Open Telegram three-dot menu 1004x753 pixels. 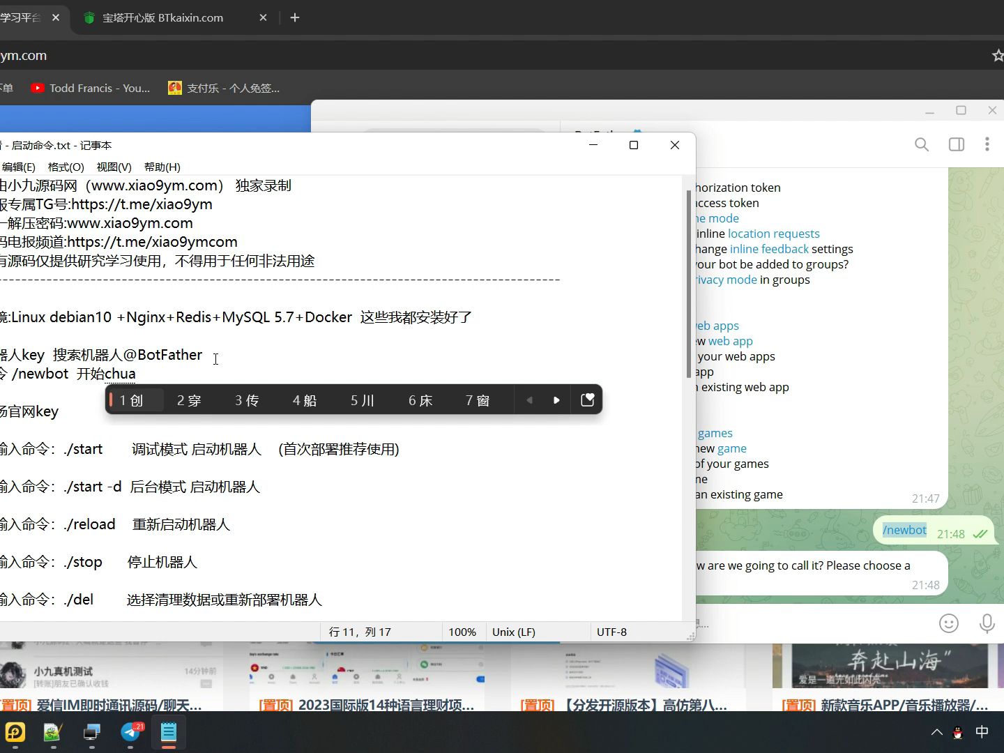click(x=987, y=144)
